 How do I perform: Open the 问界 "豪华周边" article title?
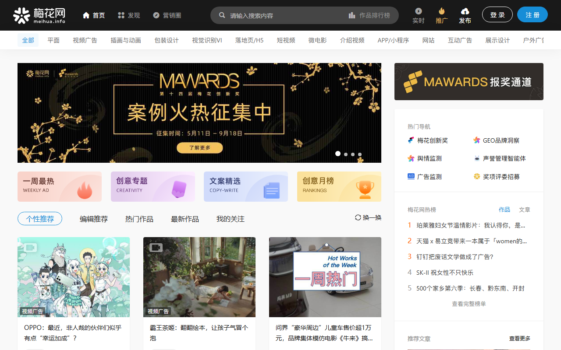click(x=324, y=333)
